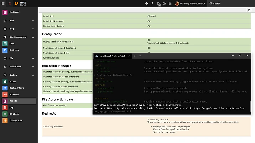This screenshot has width=255, height=143.
Task: Open the Redirects module in sidebar
Action: [14, 50]
